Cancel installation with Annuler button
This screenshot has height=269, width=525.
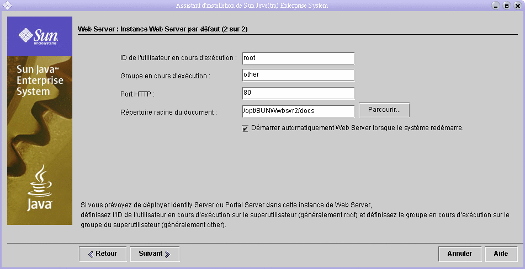pos(460,254)
